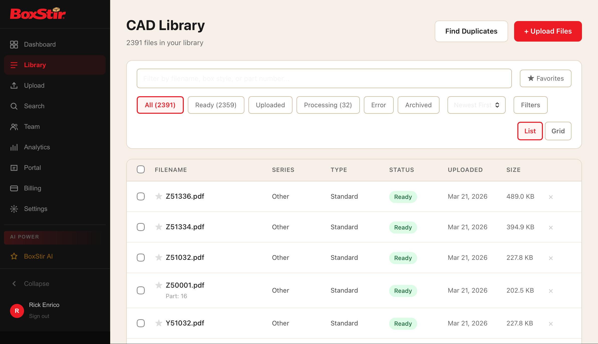Viewport: 598px width, 344px height.
Task: Open Billing settings
Action: [x=33, y=188]
